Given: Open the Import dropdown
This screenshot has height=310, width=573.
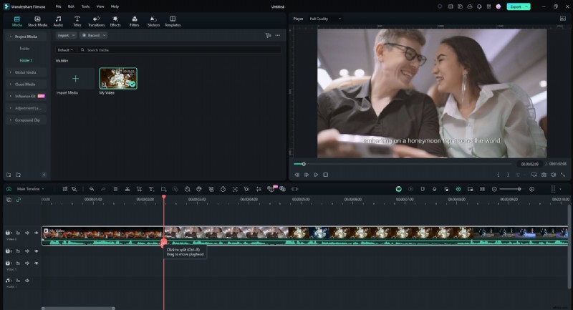Looking at the screenshot, I should point(66,35).
